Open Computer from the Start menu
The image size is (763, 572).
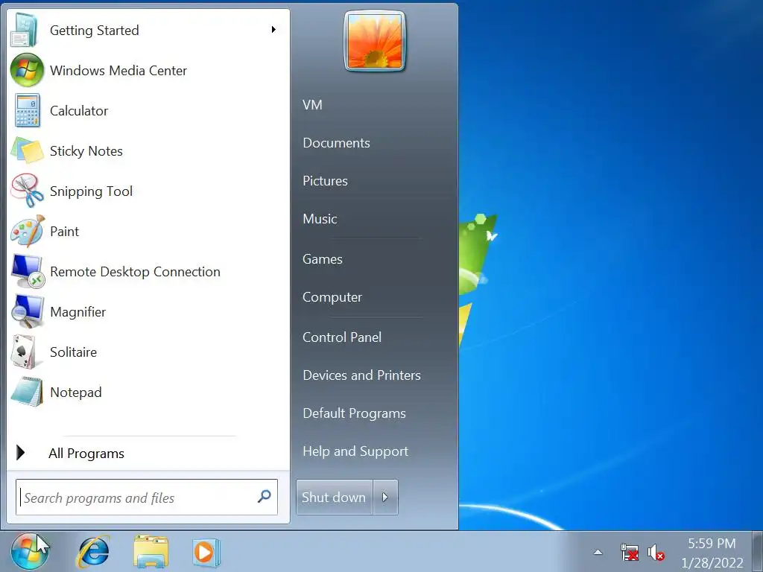pyautogui.click(x=332, y=296)
